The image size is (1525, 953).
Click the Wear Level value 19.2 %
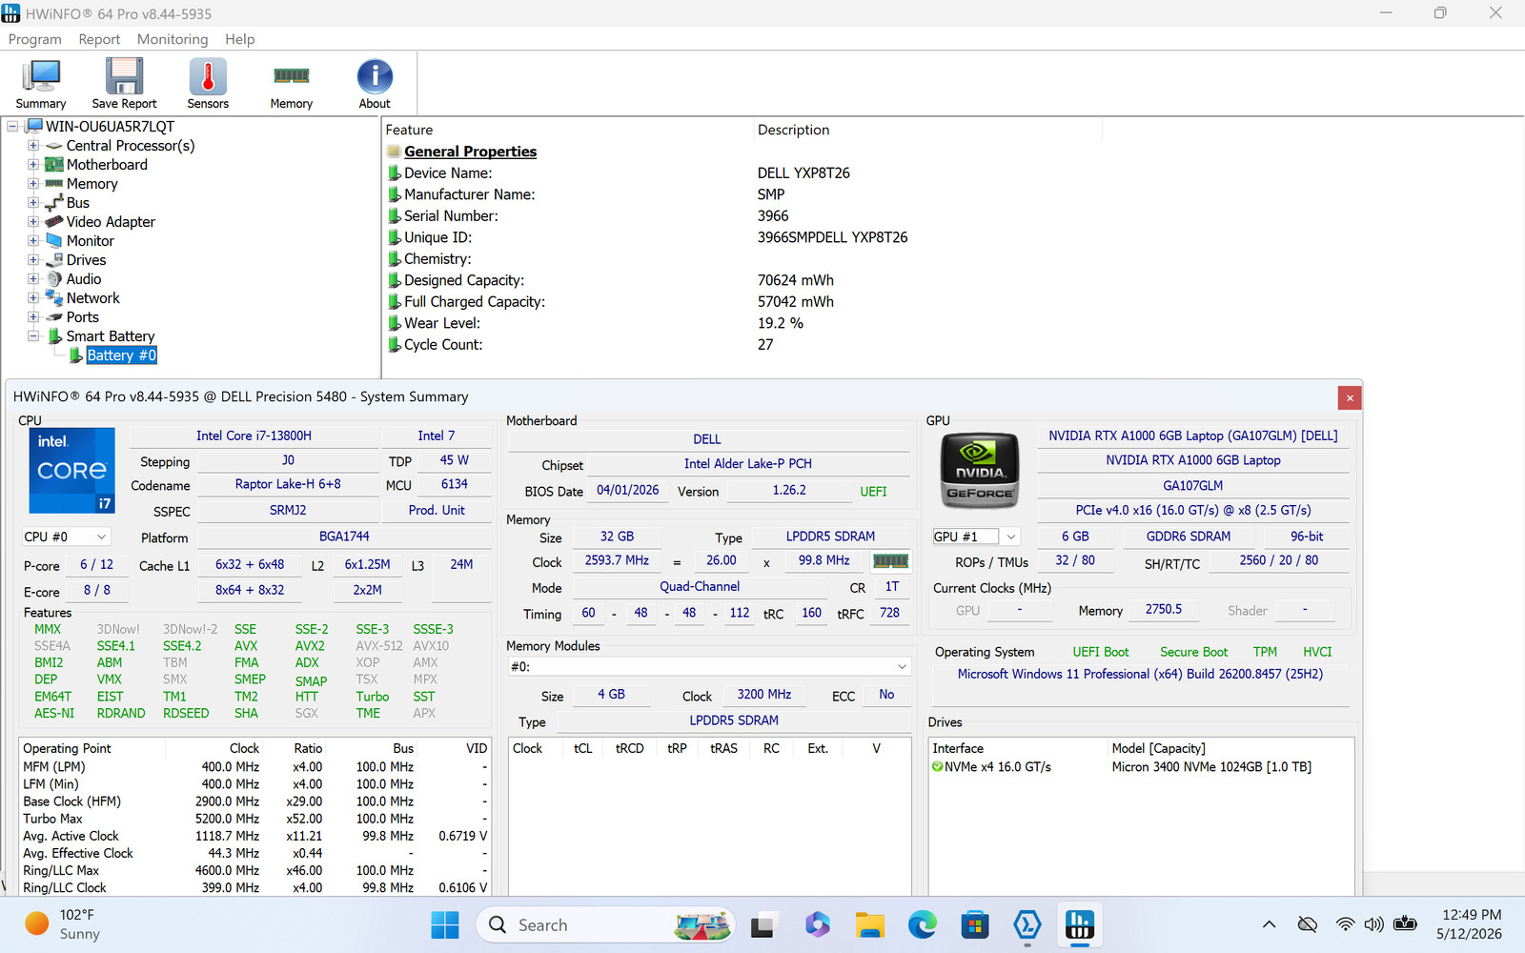coord(781,323)
